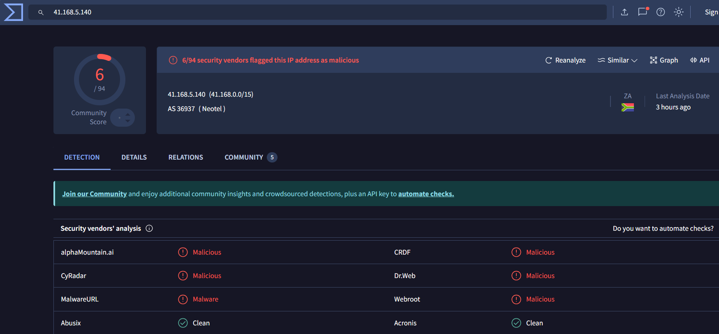
Task: Click the Webroot vendor name
Action: pyautogui.click(x=407, y=299)
